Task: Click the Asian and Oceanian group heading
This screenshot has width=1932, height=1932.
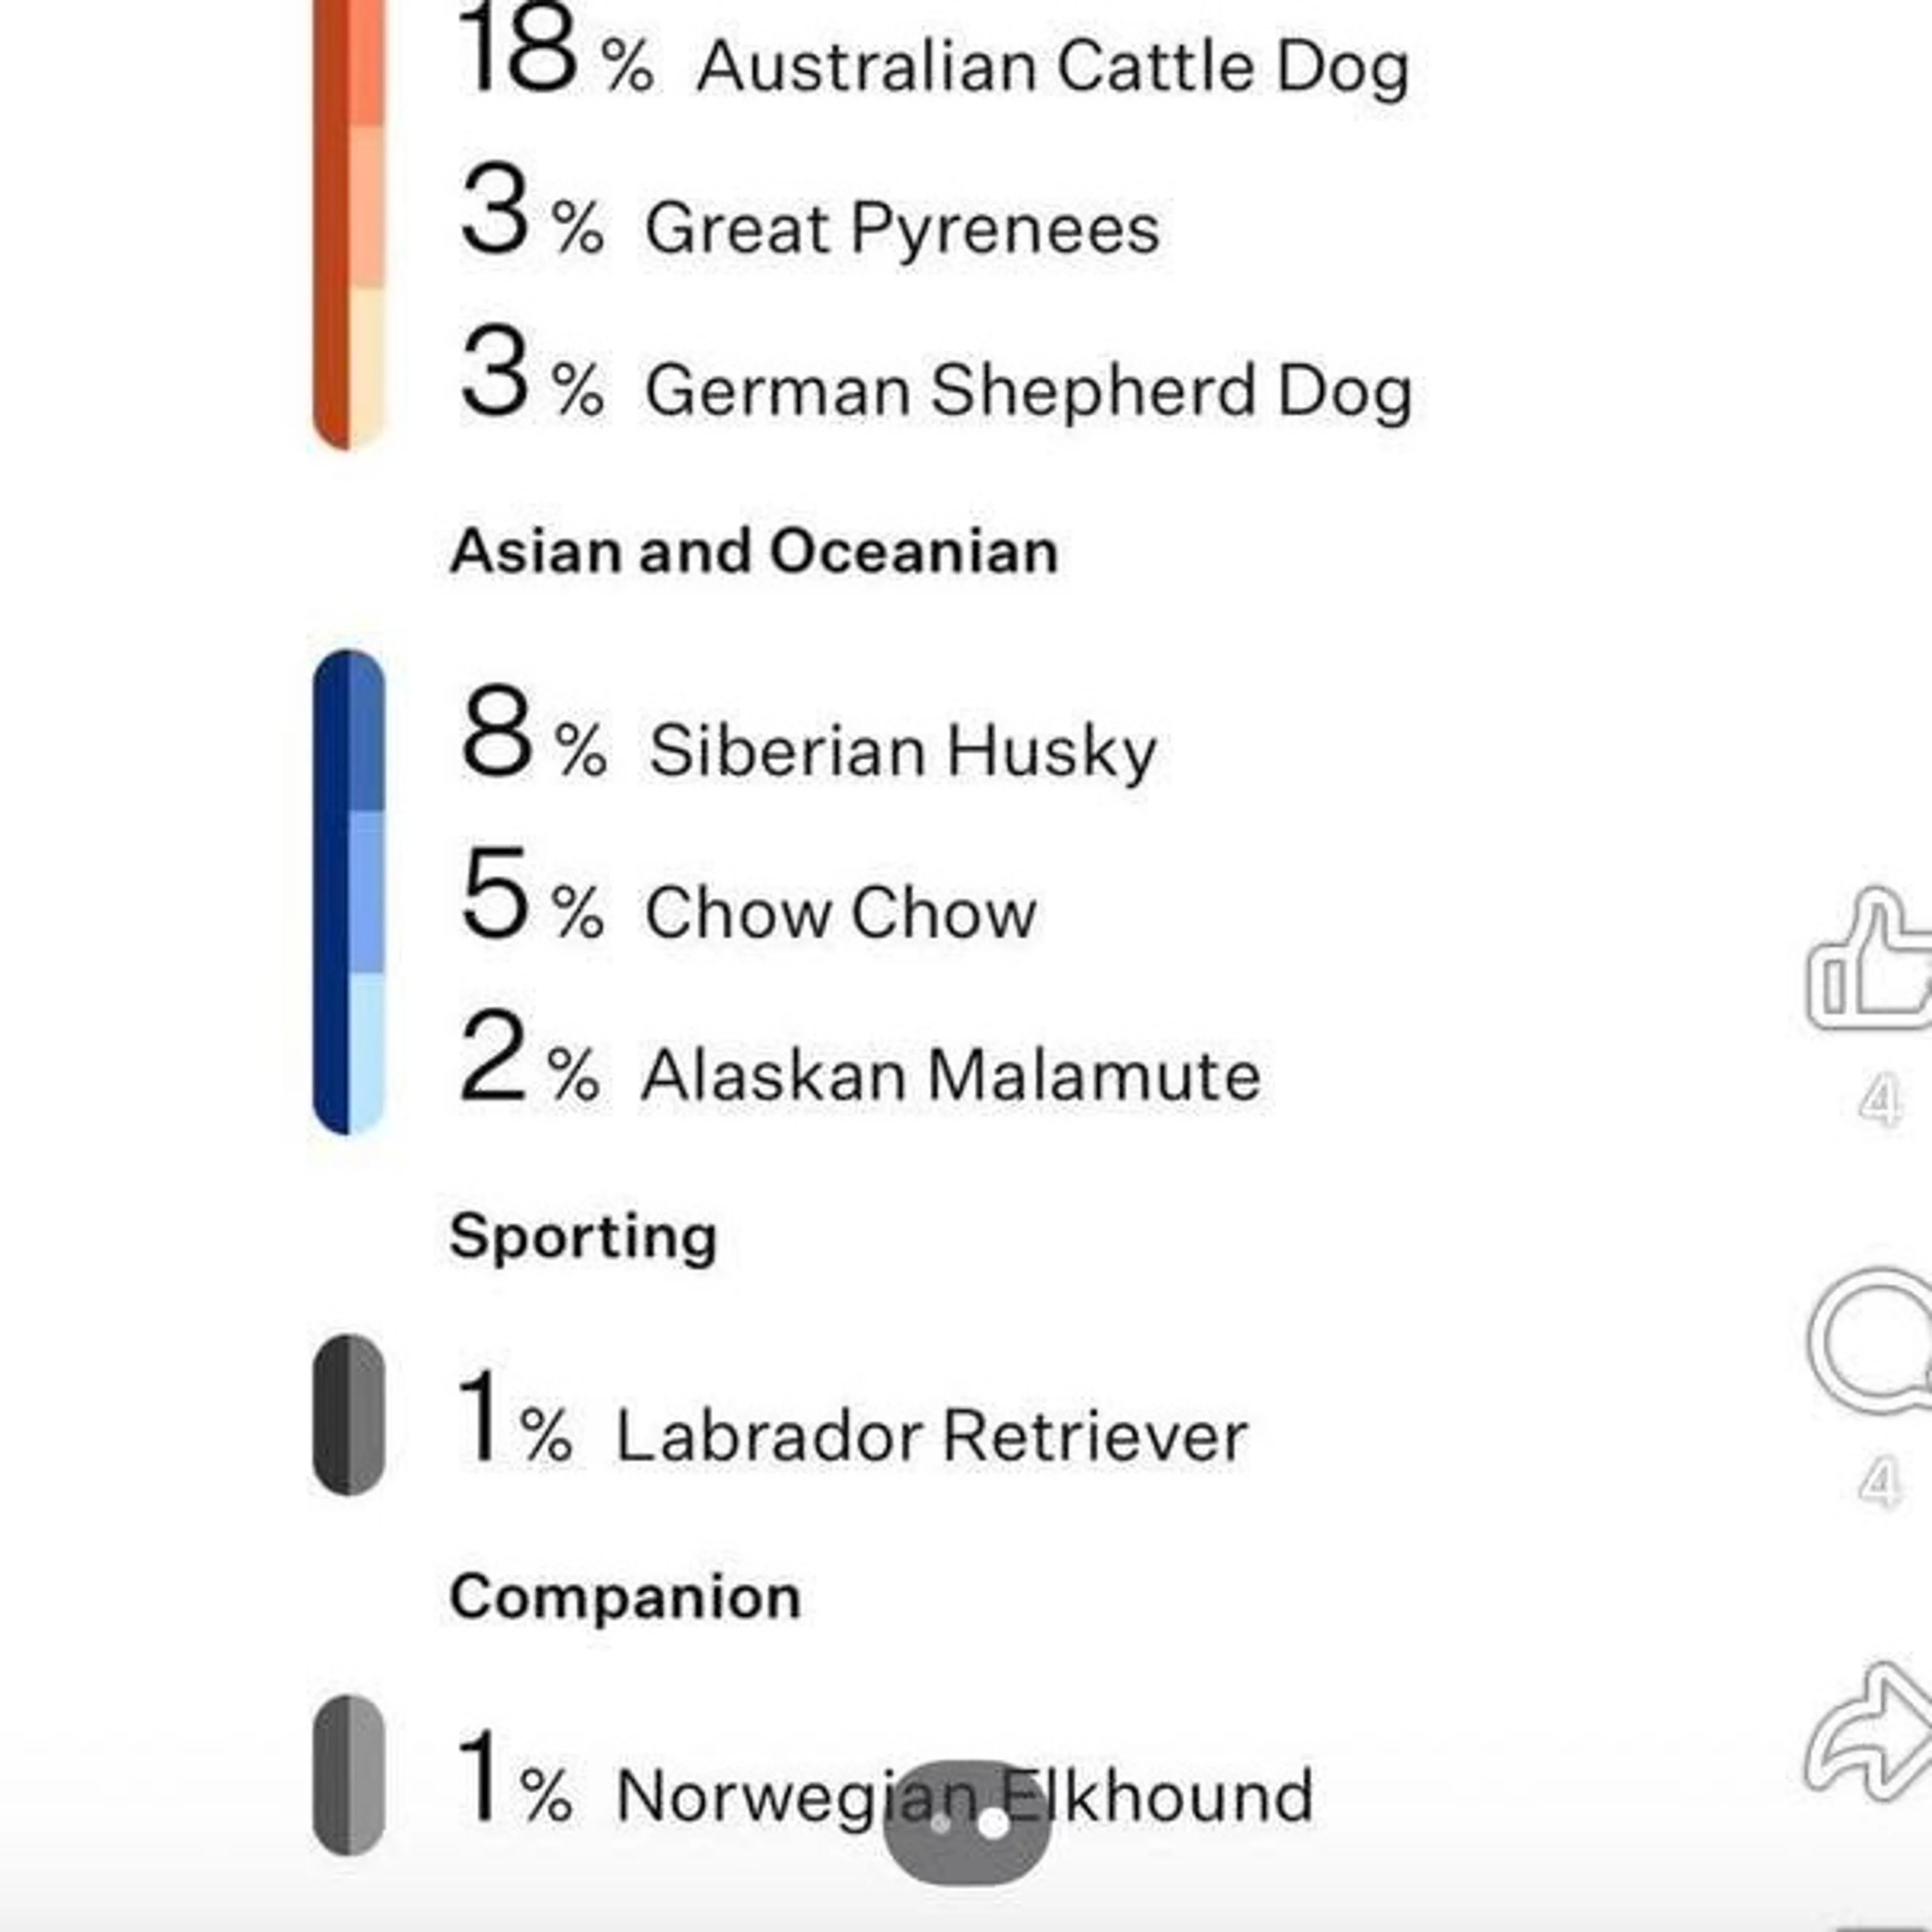Action: tap(754, 551)
